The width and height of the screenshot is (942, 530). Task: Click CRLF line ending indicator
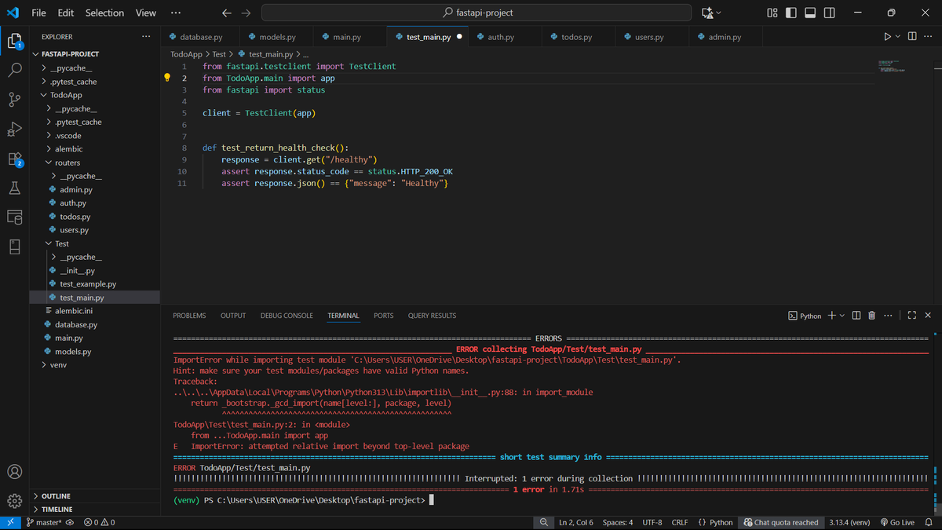tap(680, 522)
